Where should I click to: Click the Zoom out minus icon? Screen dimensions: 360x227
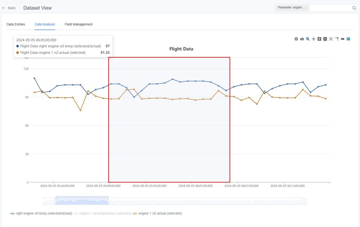325,39
